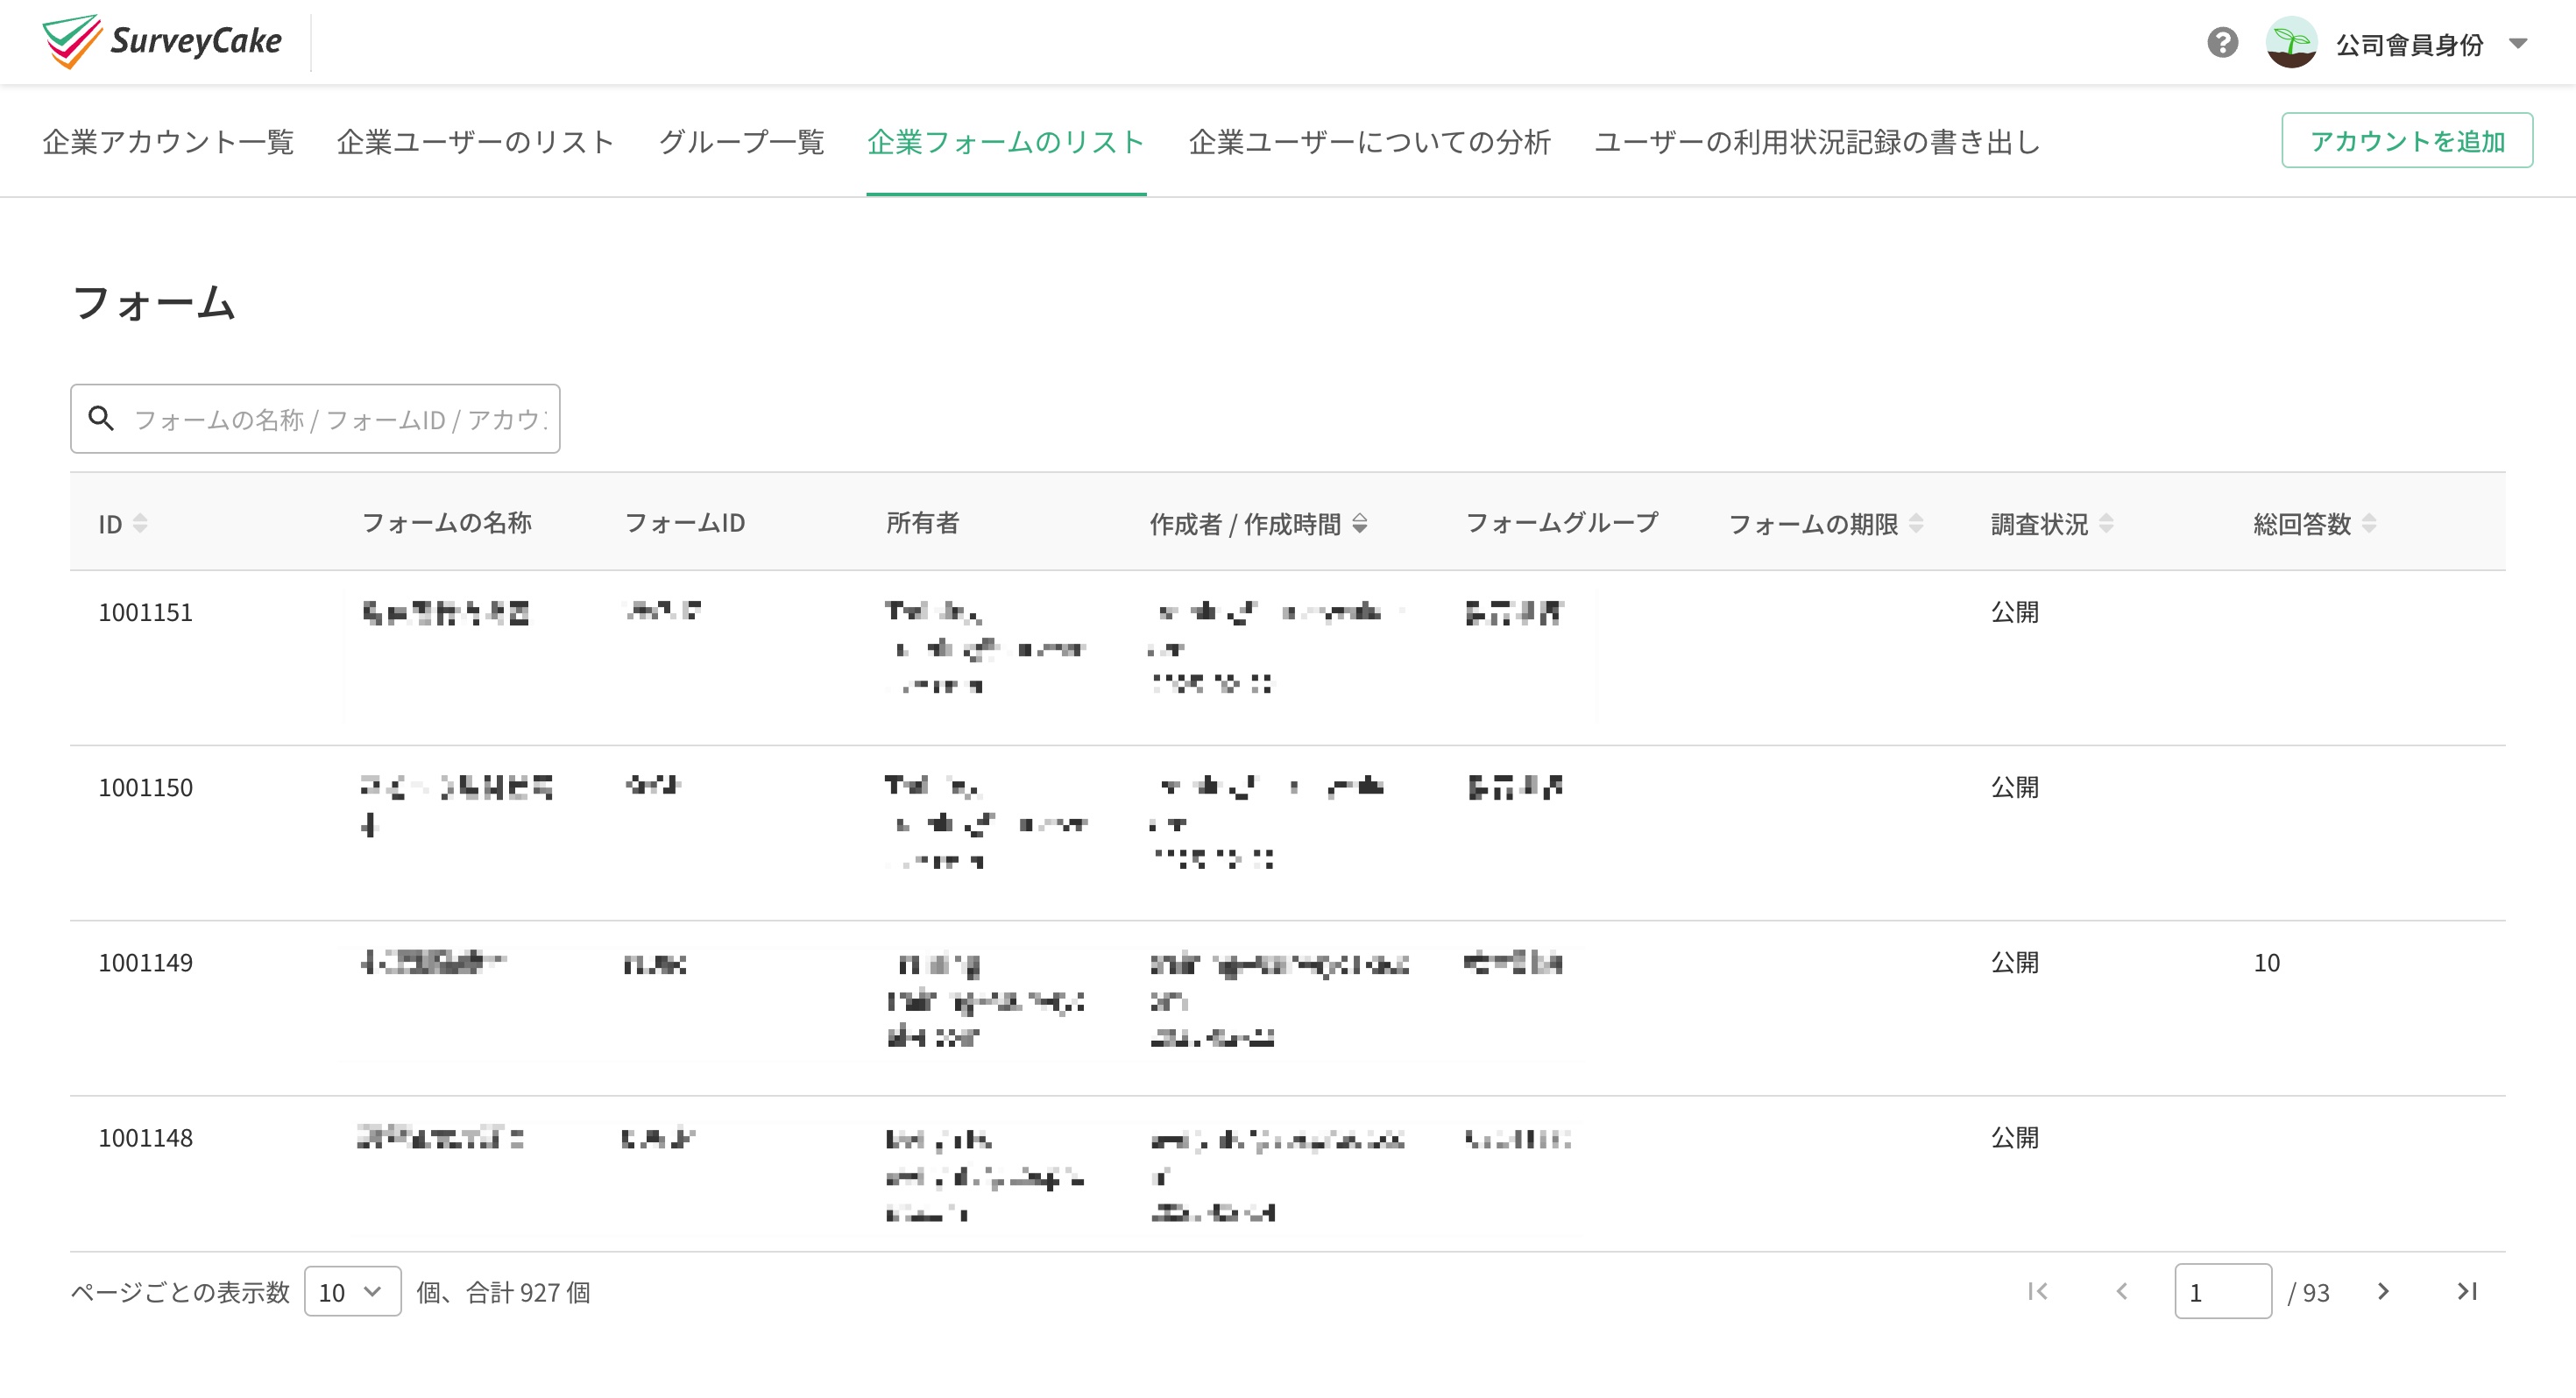Focus the form search input field
Viewport: 2576px width, 1398px height.
[315, 418]
